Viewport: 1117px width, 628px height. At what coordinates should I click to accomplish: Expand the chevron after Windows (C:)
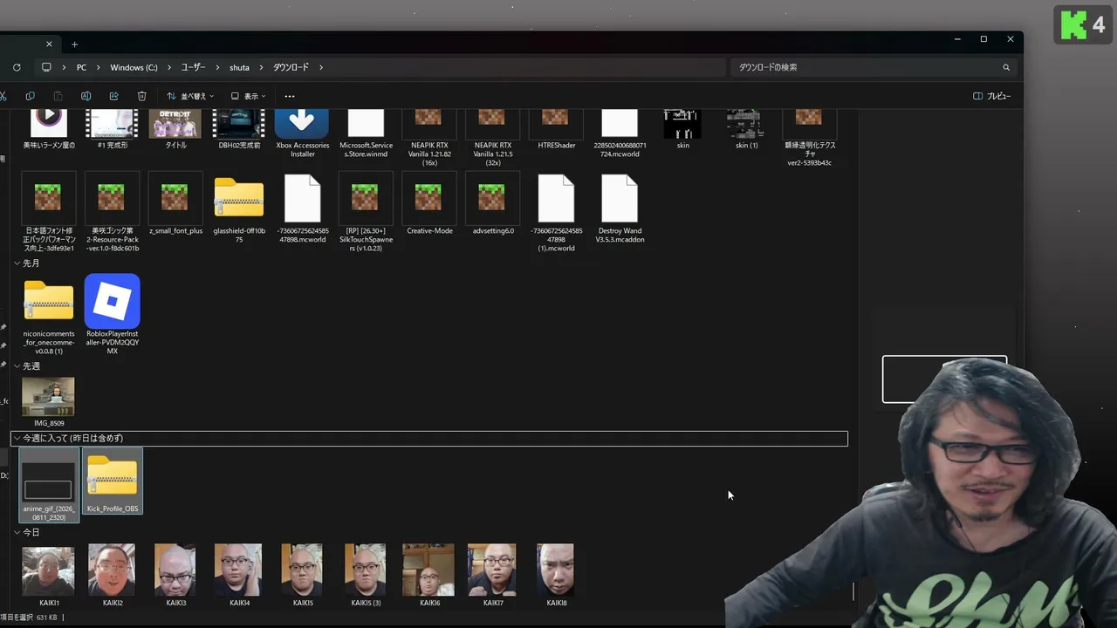click(x=169, y=67)
